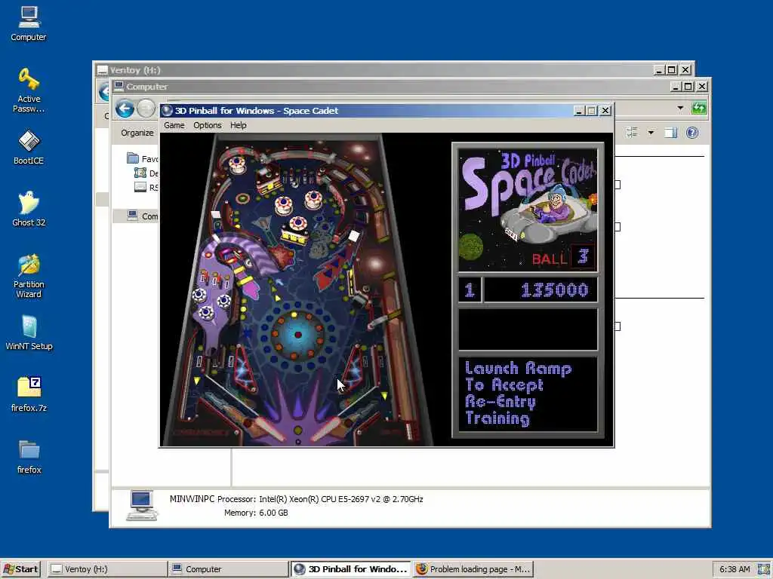Image resolution: width=773 pixels, height=579 pixels.
Task: Open the Active Password Changer key icon
Action: (x=29, y=90)
